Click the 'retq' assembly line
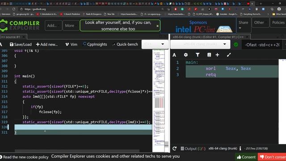 (210, 75)
